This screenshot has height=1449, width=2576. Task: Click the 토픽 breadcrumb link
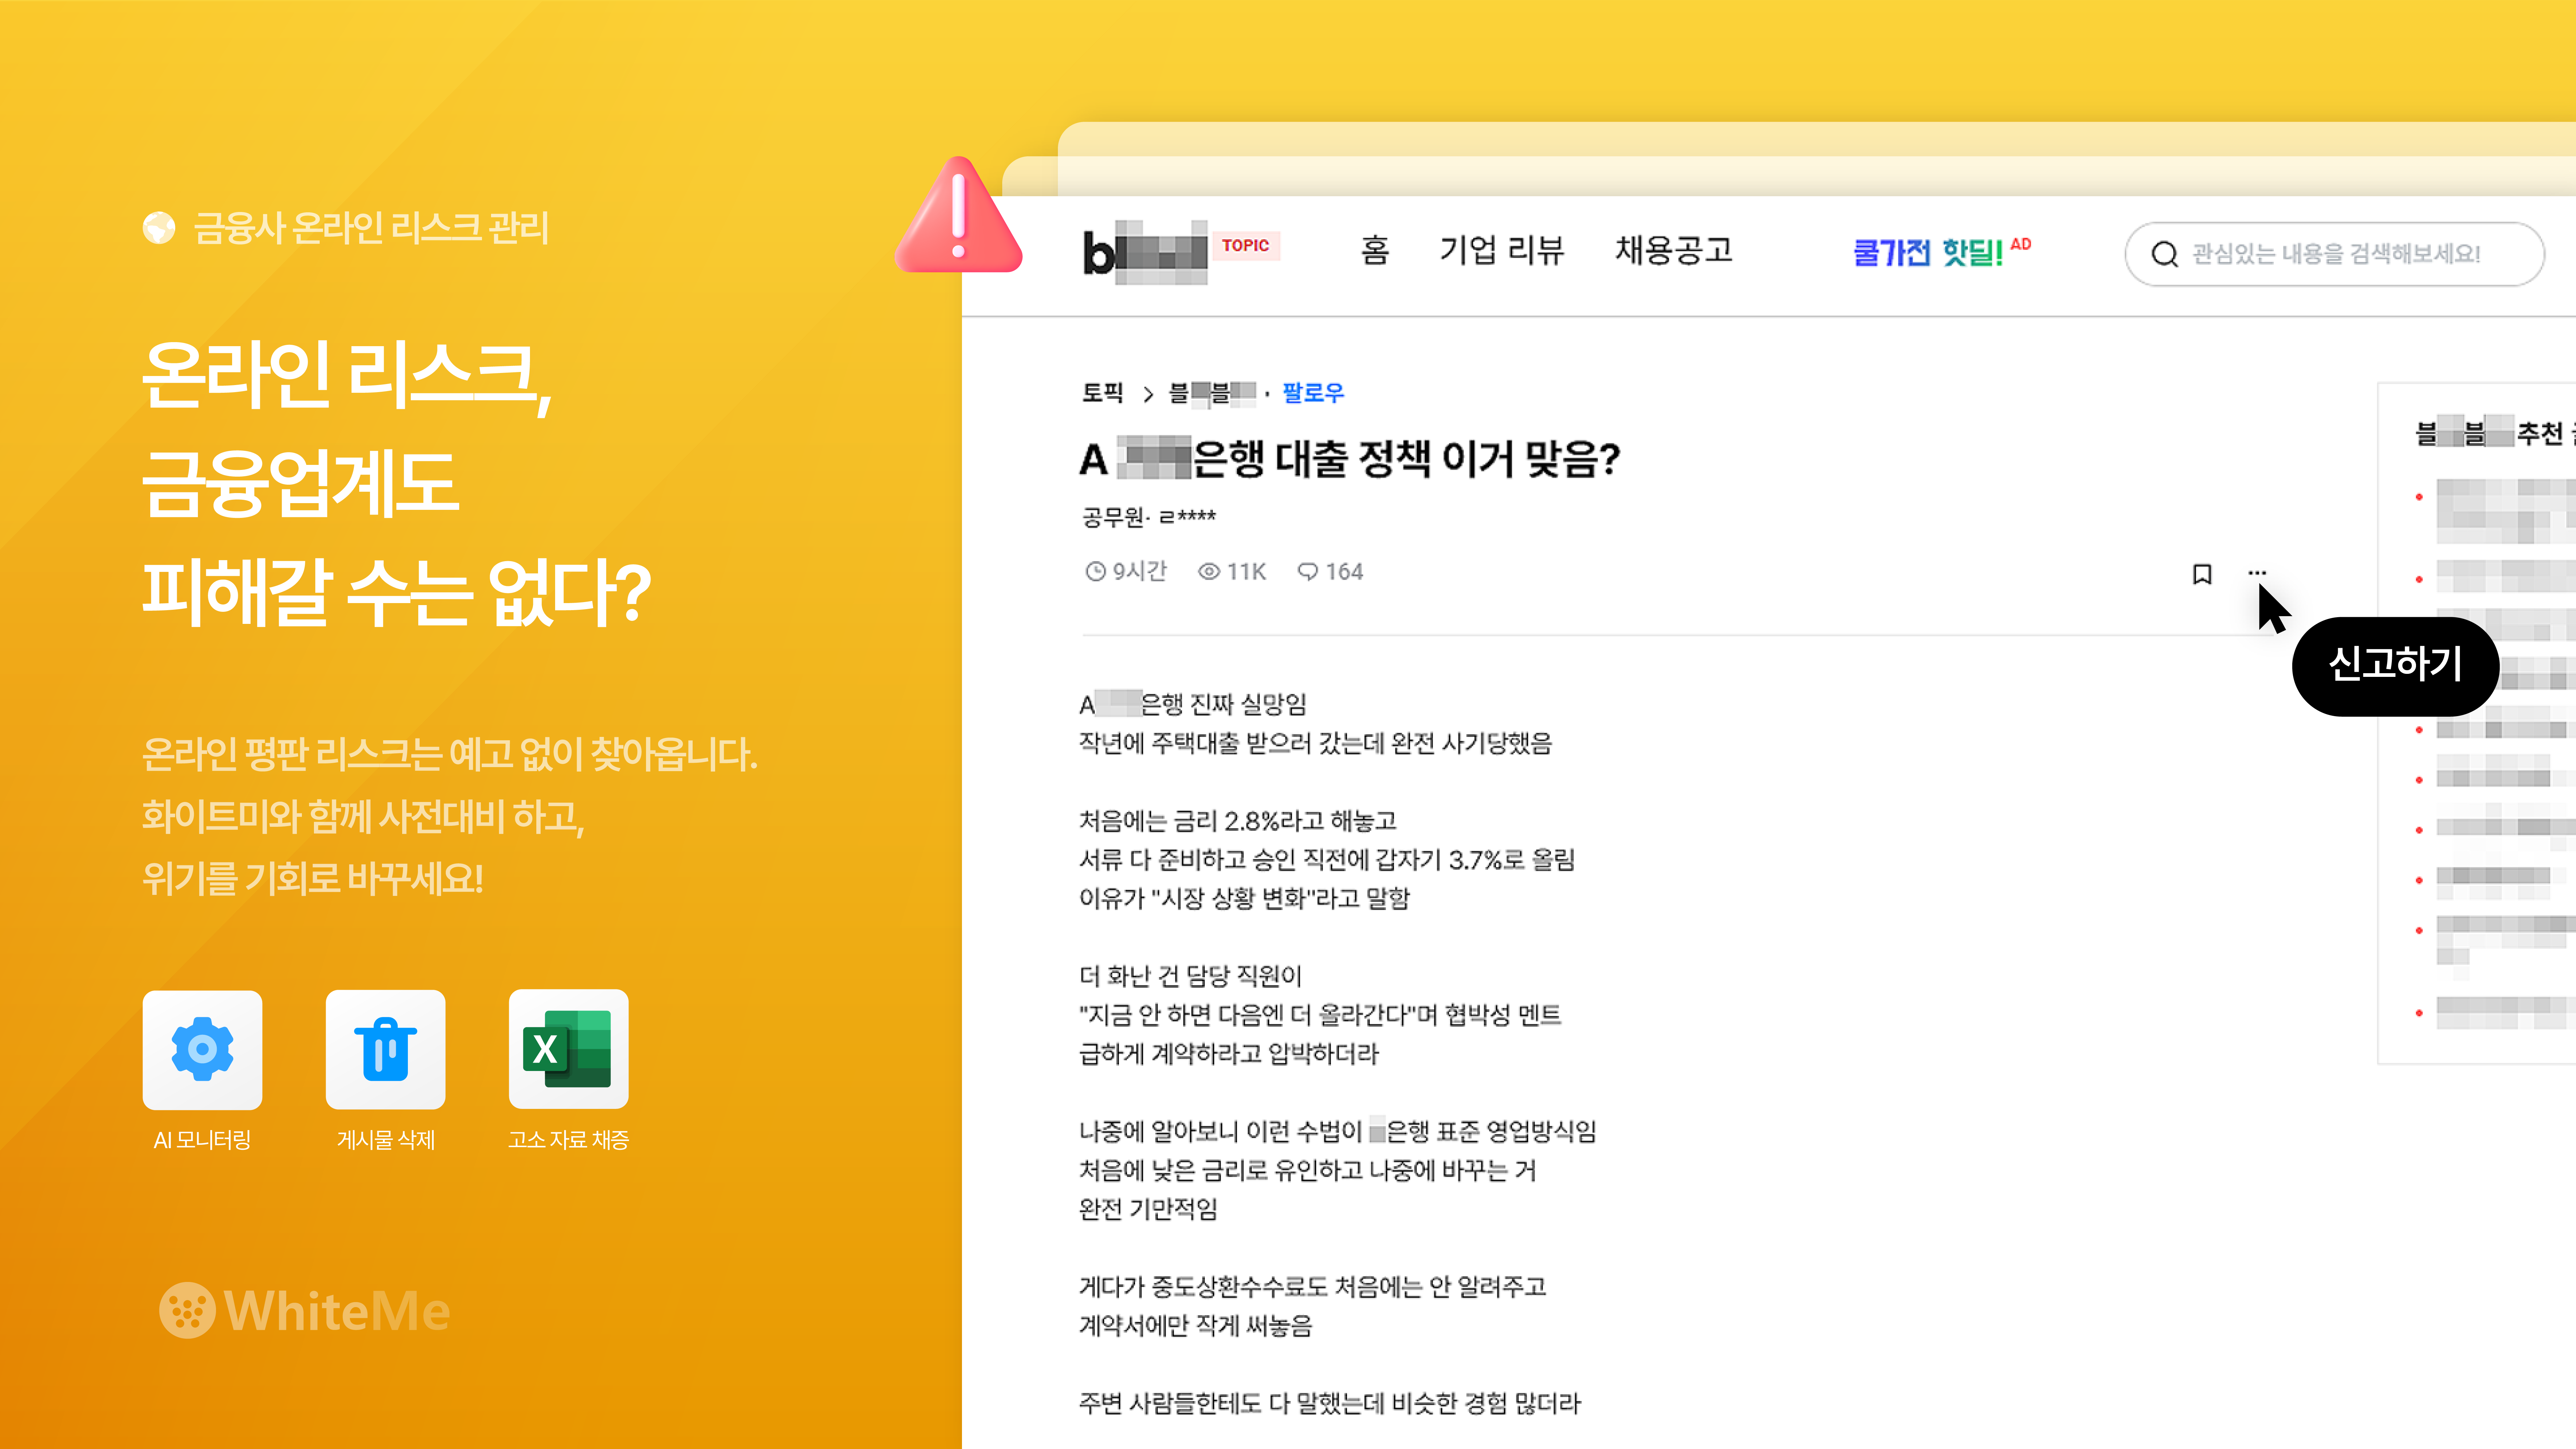[x=1103, y=393]
